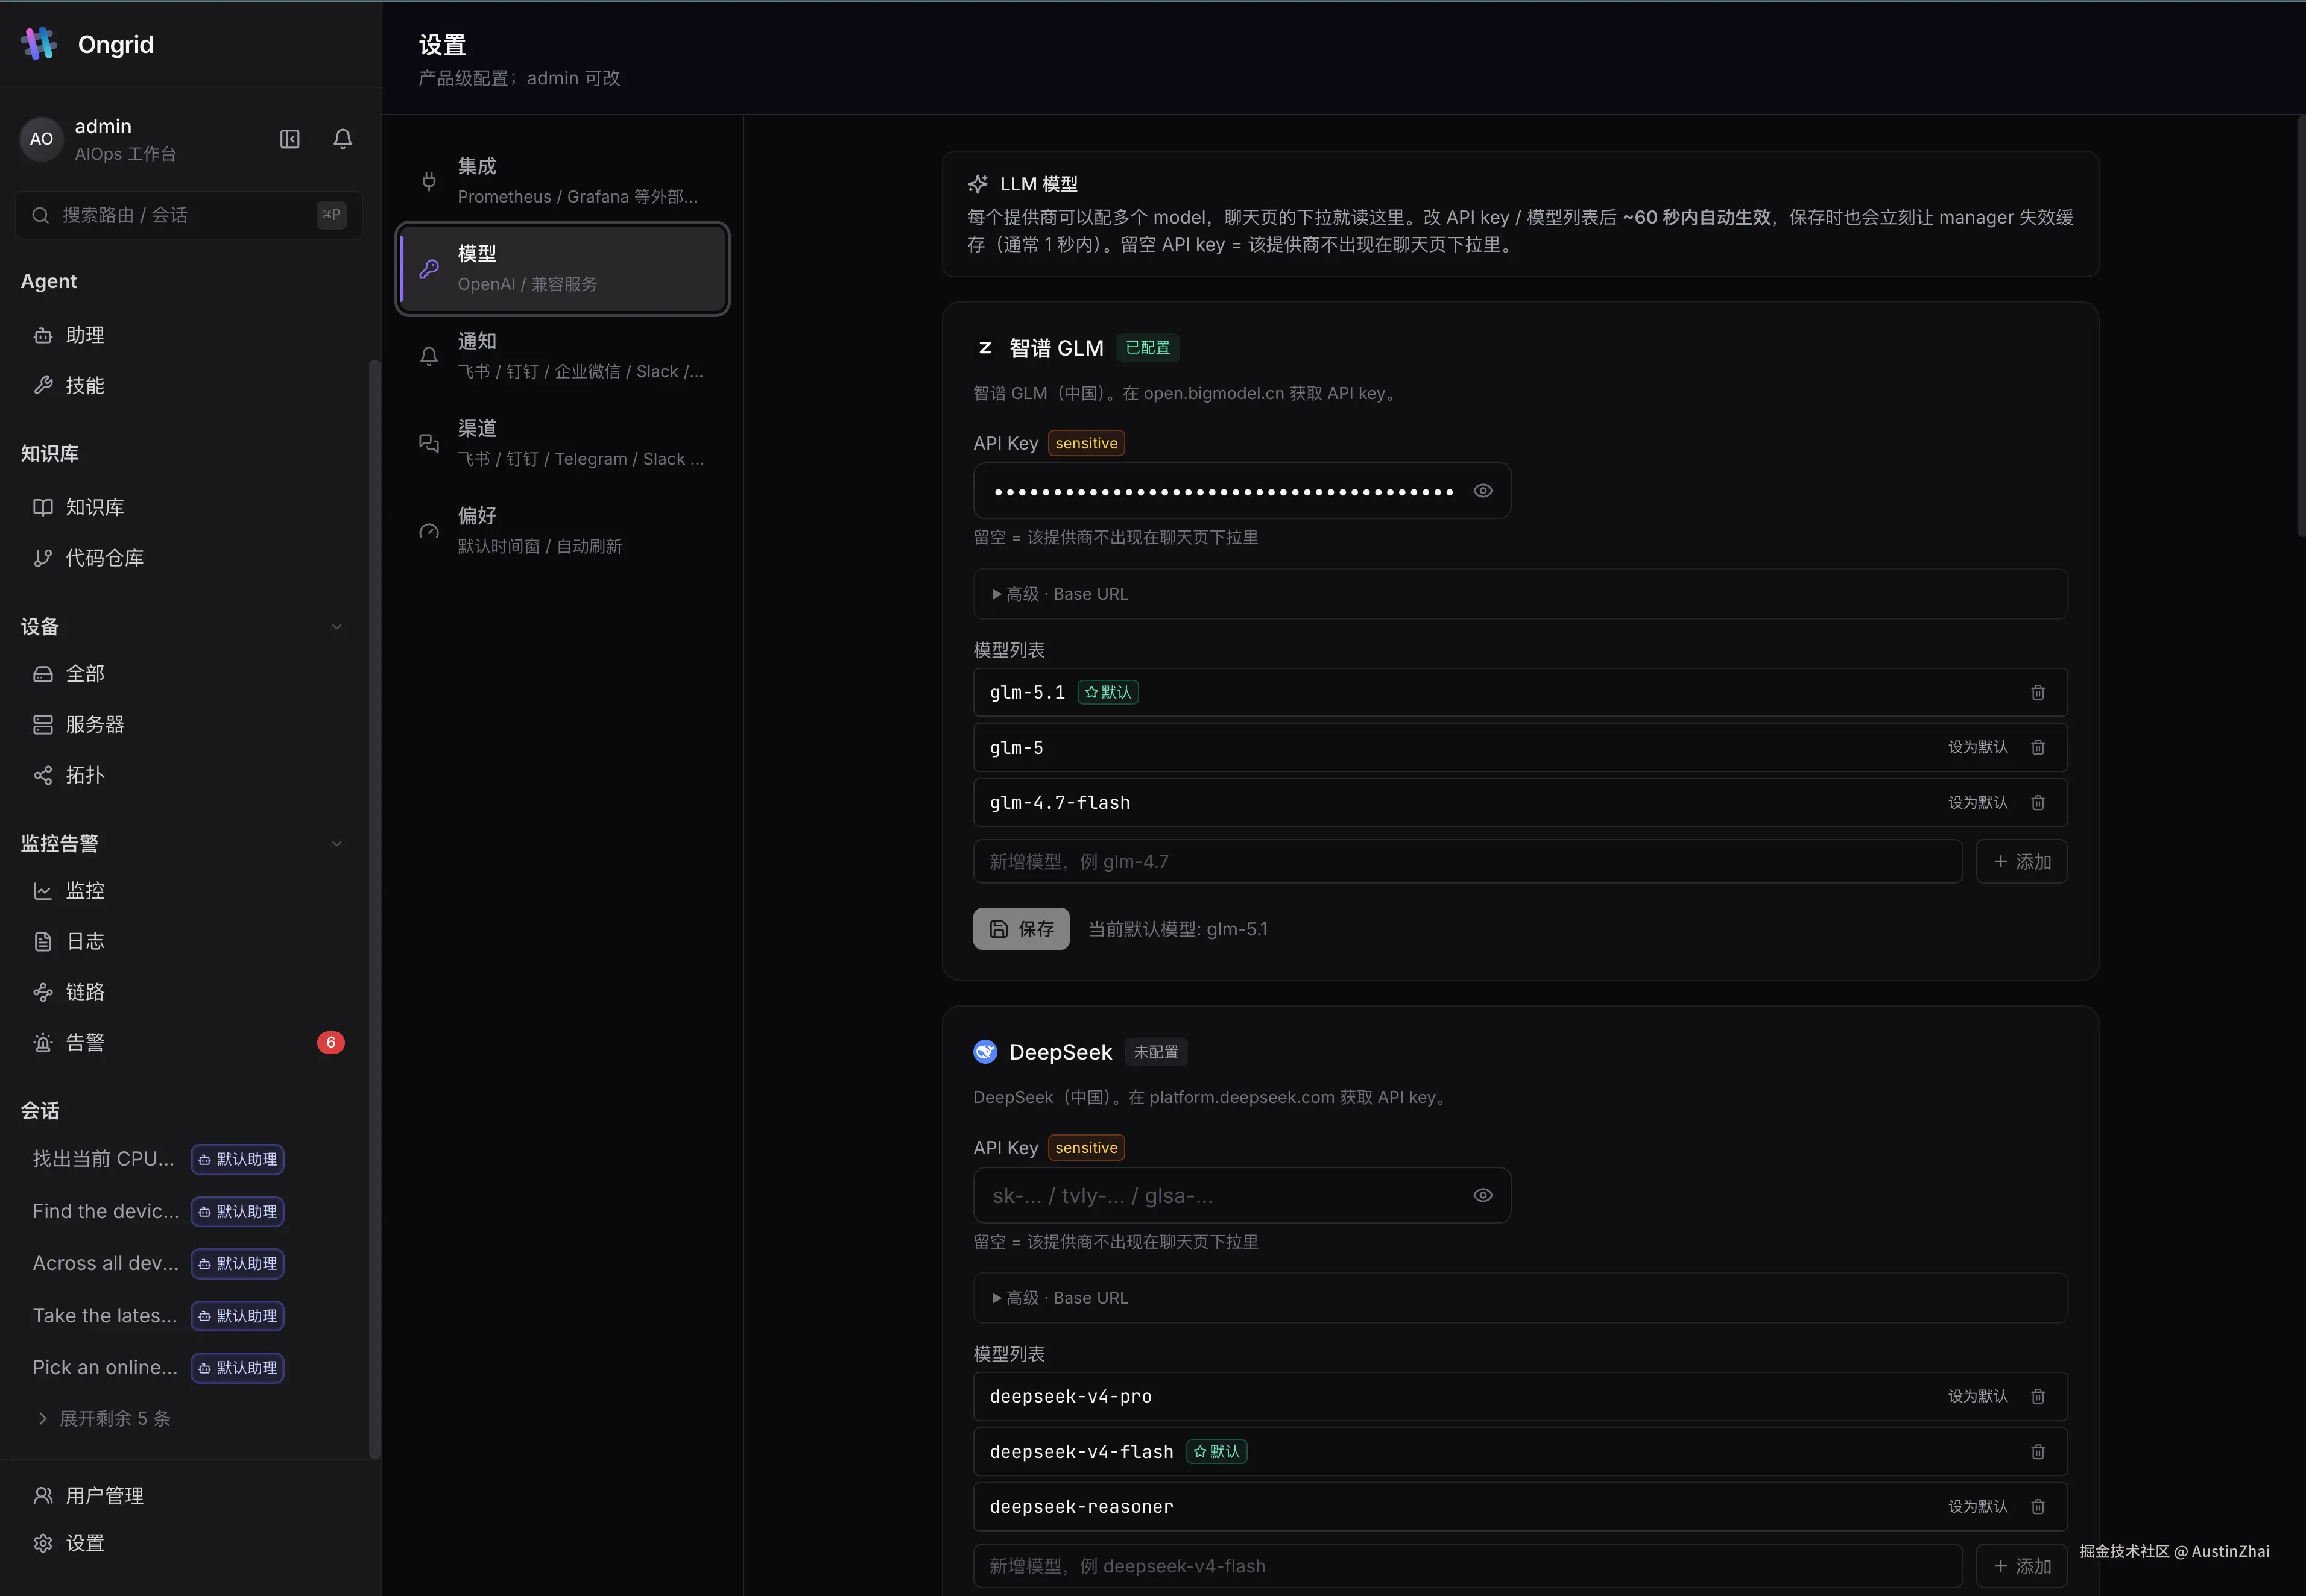
Task: Click the 新增模型 例 glm-4.7 field
Action: [1468, 862]
